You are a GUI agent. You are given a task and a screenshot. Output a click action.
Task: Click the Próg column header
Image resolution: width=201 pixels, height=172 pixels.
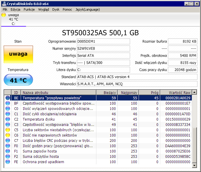pyautogui.click(x=149, y=93)
